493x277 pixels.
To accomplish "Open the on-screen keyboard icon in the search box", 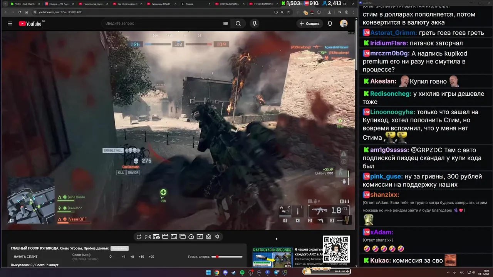I will 226,23.
